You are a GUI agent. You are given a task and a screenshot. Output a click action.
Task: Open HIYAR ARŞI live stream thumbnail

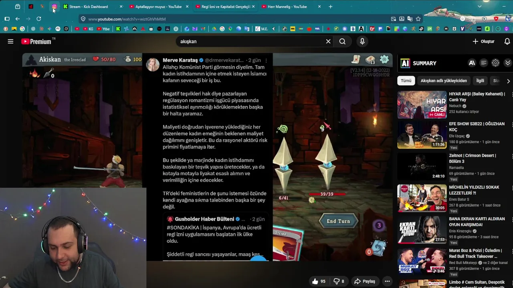(422, 105)
